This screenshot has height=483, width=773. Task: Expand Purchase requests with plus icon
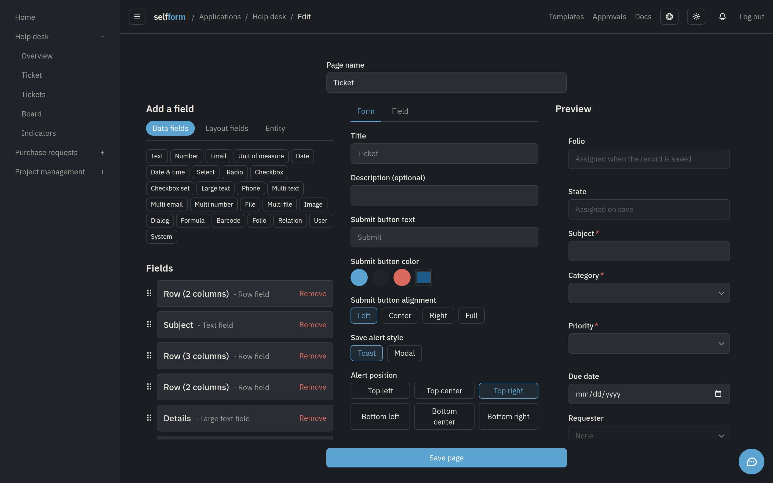click(x=102, y=153)
